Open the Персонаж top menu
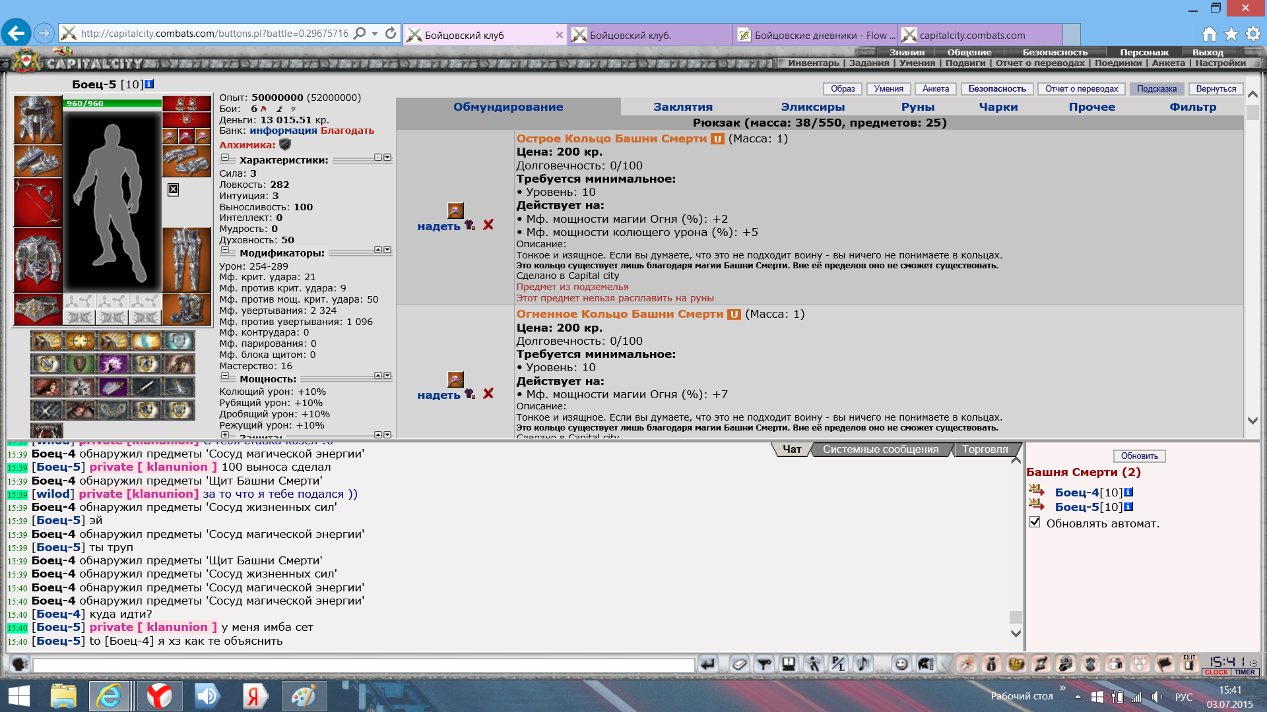Viewport: 1267px width, 712px height. (1144, 52)
